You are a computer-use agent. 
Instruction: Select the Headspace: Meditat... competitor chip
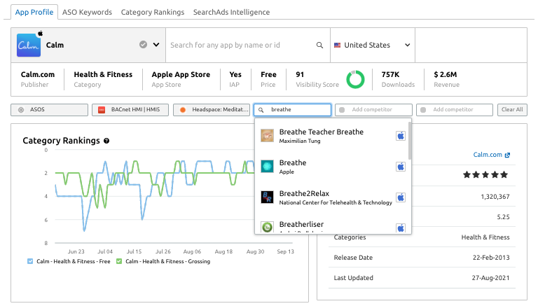pyautogui.click(x=212, y=110)
